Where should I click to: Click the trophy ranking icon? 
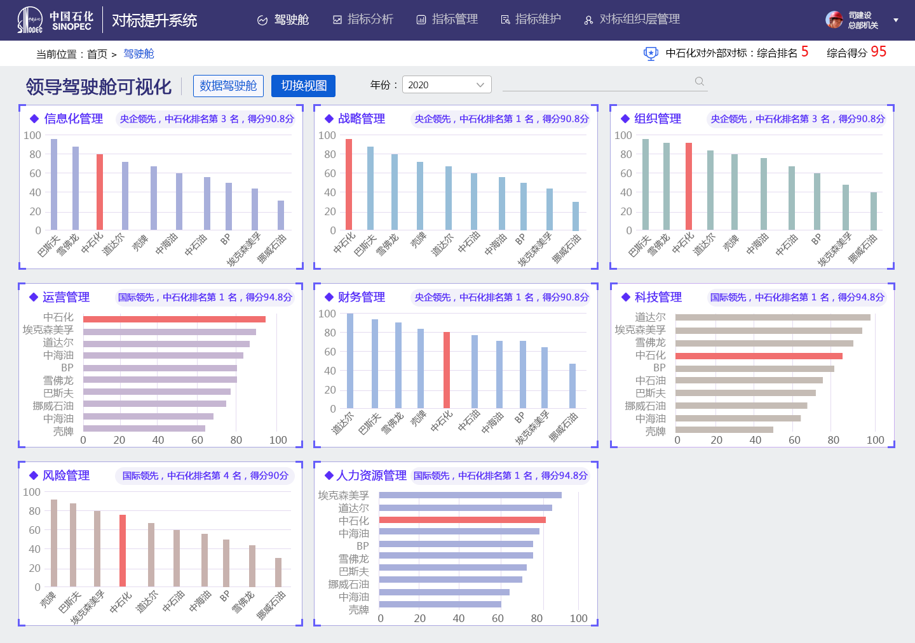tap(651, 53)
